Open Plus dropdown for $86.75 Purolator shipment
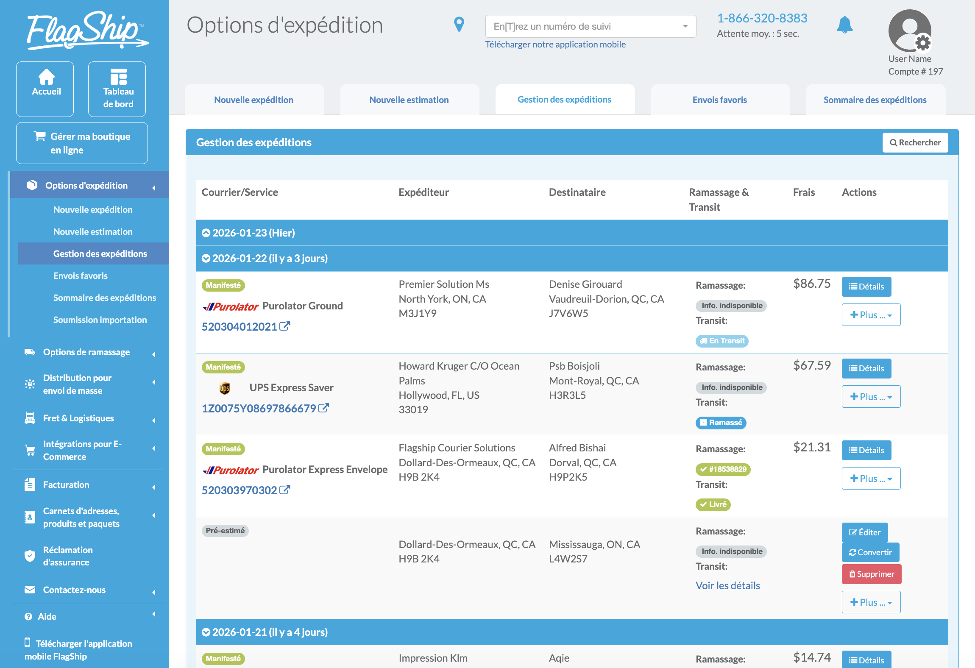 (871, 315)
